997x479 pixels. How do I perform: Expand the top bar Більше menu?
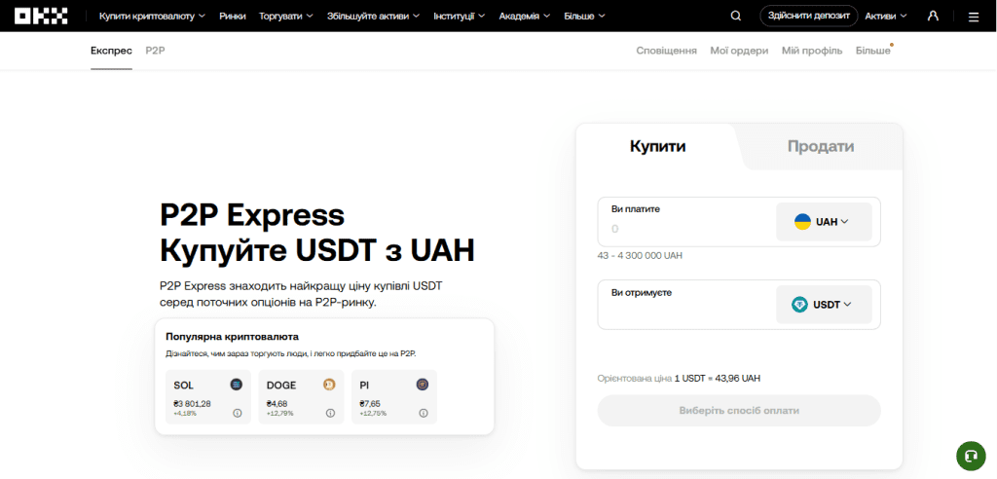tap(584, 16)
